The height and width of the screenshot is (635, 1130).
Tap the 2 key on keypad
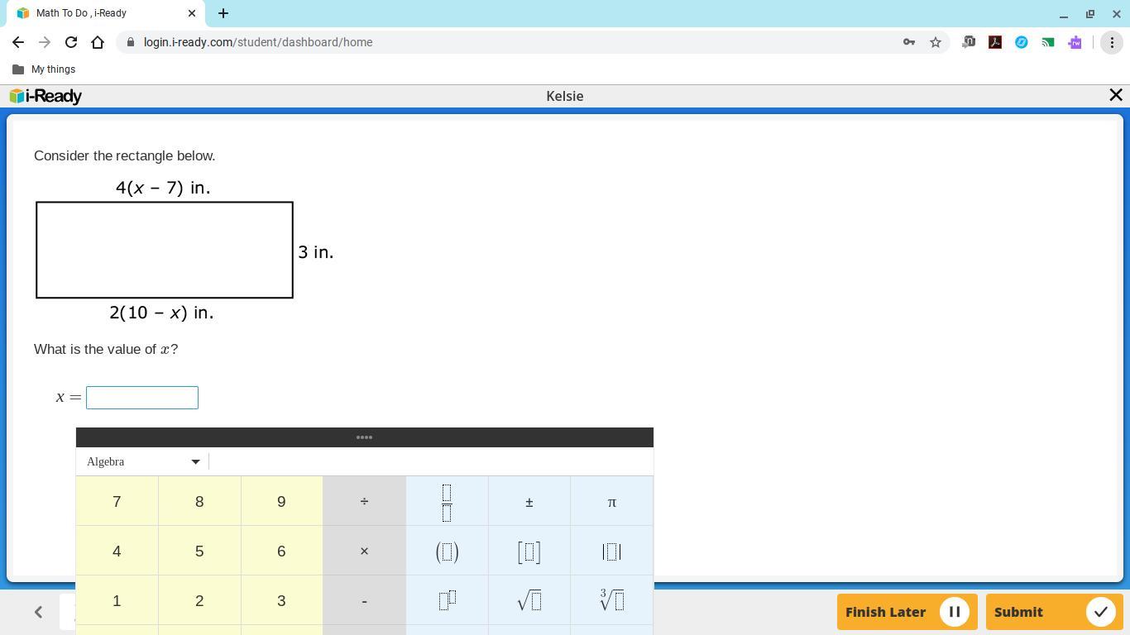pos(199,600)
